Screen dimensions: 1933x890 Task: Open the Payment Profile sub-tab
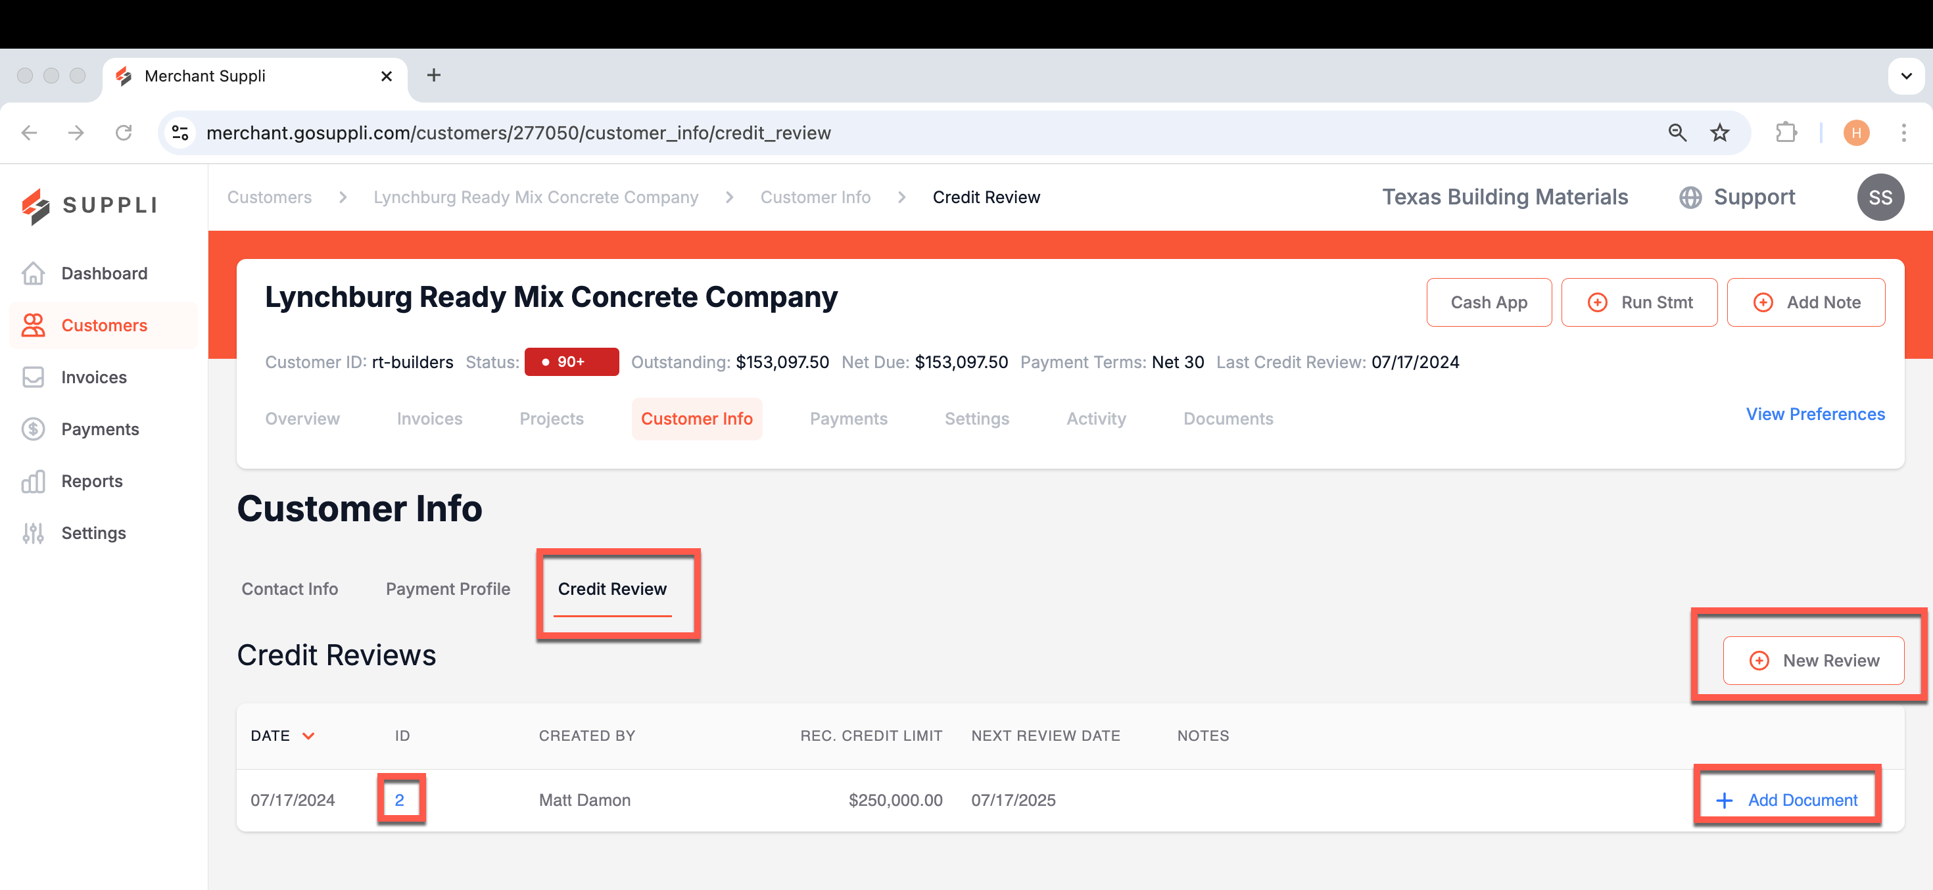click(x=448, y=589)
